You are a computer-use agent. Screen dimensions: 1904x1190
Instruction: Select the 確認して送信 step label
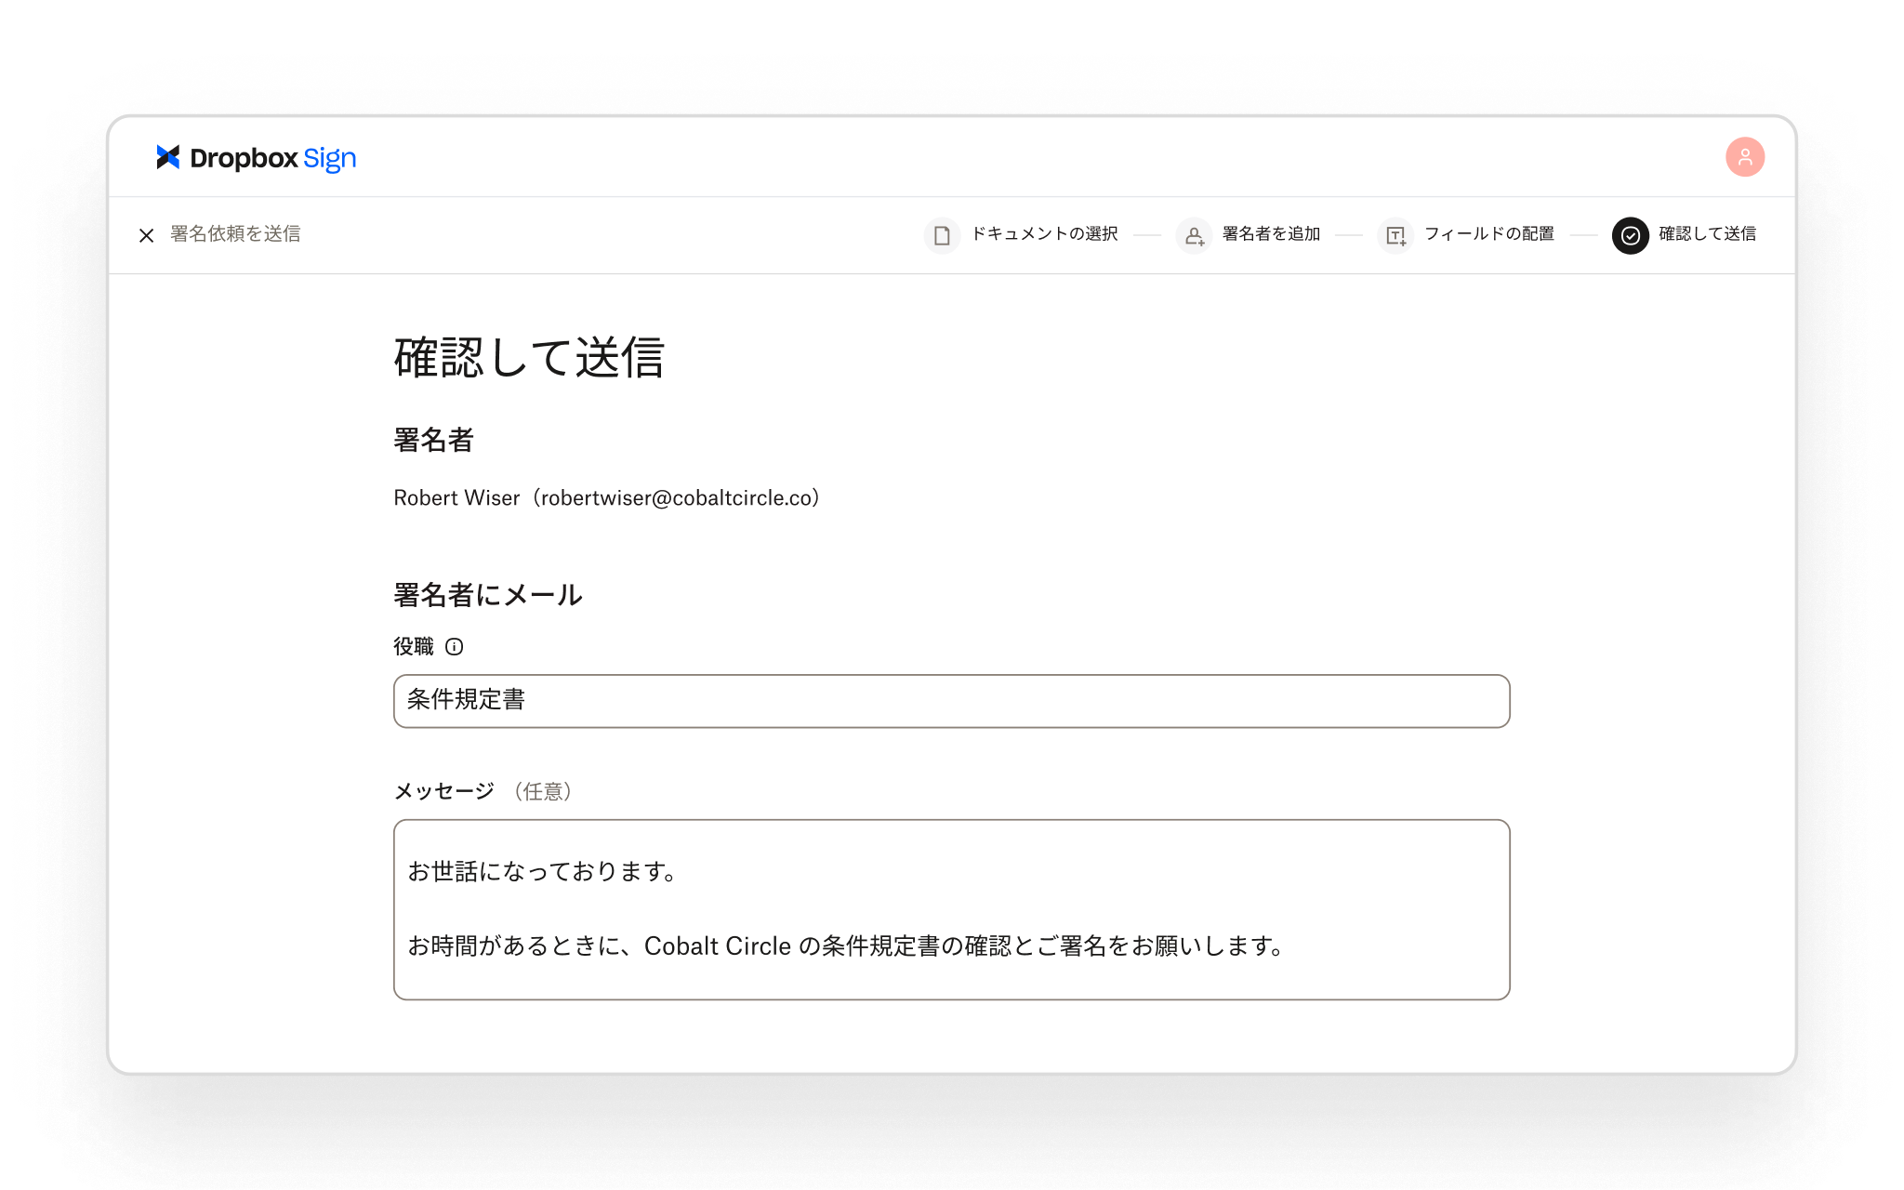coord(1707,234)
